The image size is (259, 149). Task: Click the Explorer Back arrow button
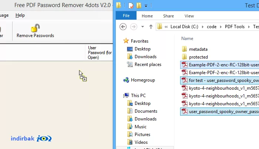click(123, 27)
